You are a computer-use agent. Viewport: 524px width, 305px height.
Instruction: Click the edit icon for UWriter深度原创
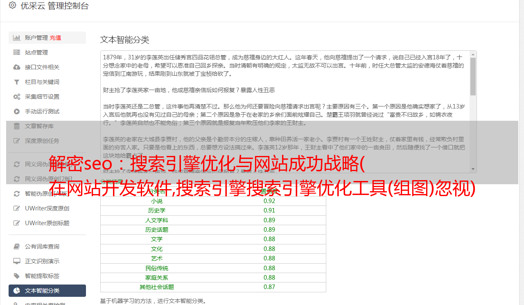click(x=17, y=208)
